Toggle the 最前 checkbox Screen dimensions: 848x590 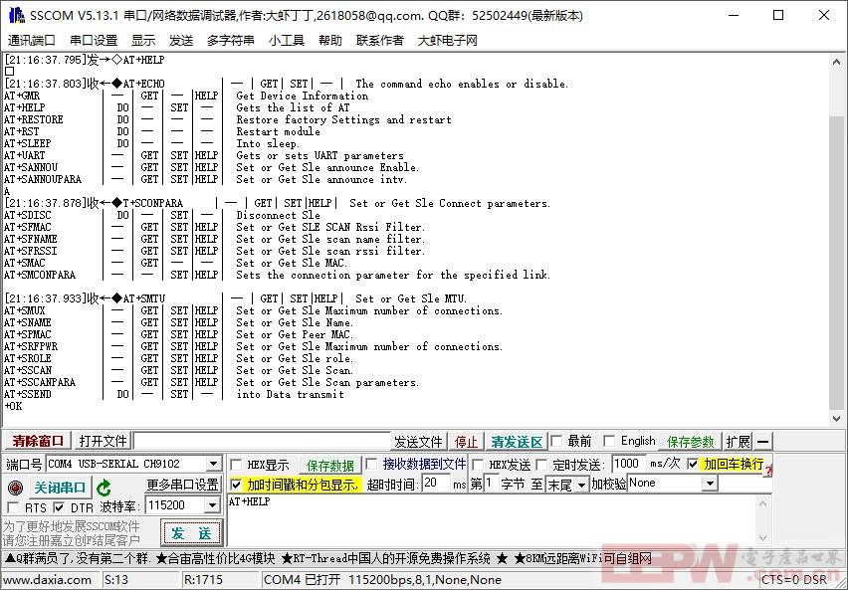[556, 442]
